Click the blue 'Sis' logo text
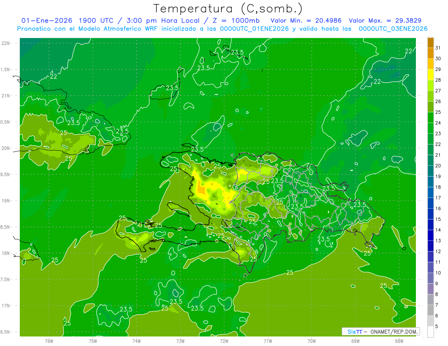 click(351, 331)
